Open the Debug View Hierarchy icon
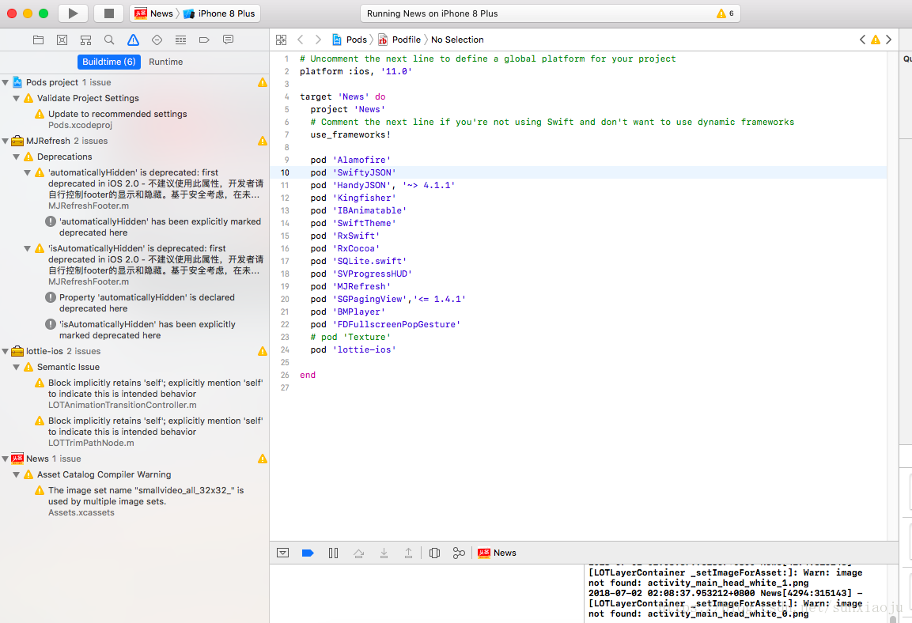The height and width of the screenshot is (623, 912). pyautogui.click(x=434, y=553)
